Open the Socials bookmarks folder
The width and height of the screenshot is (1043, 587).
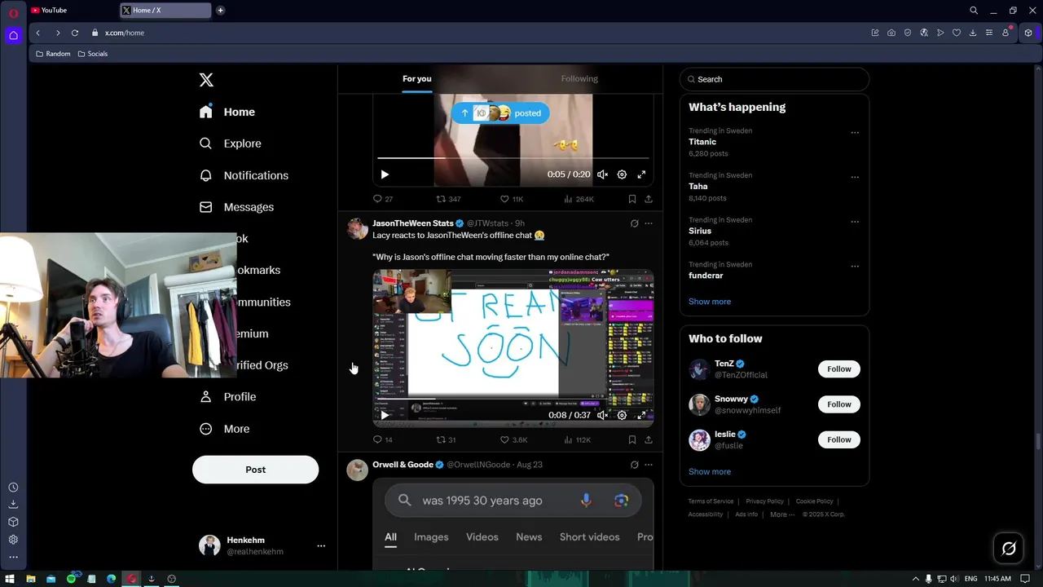tap(92, 54)
